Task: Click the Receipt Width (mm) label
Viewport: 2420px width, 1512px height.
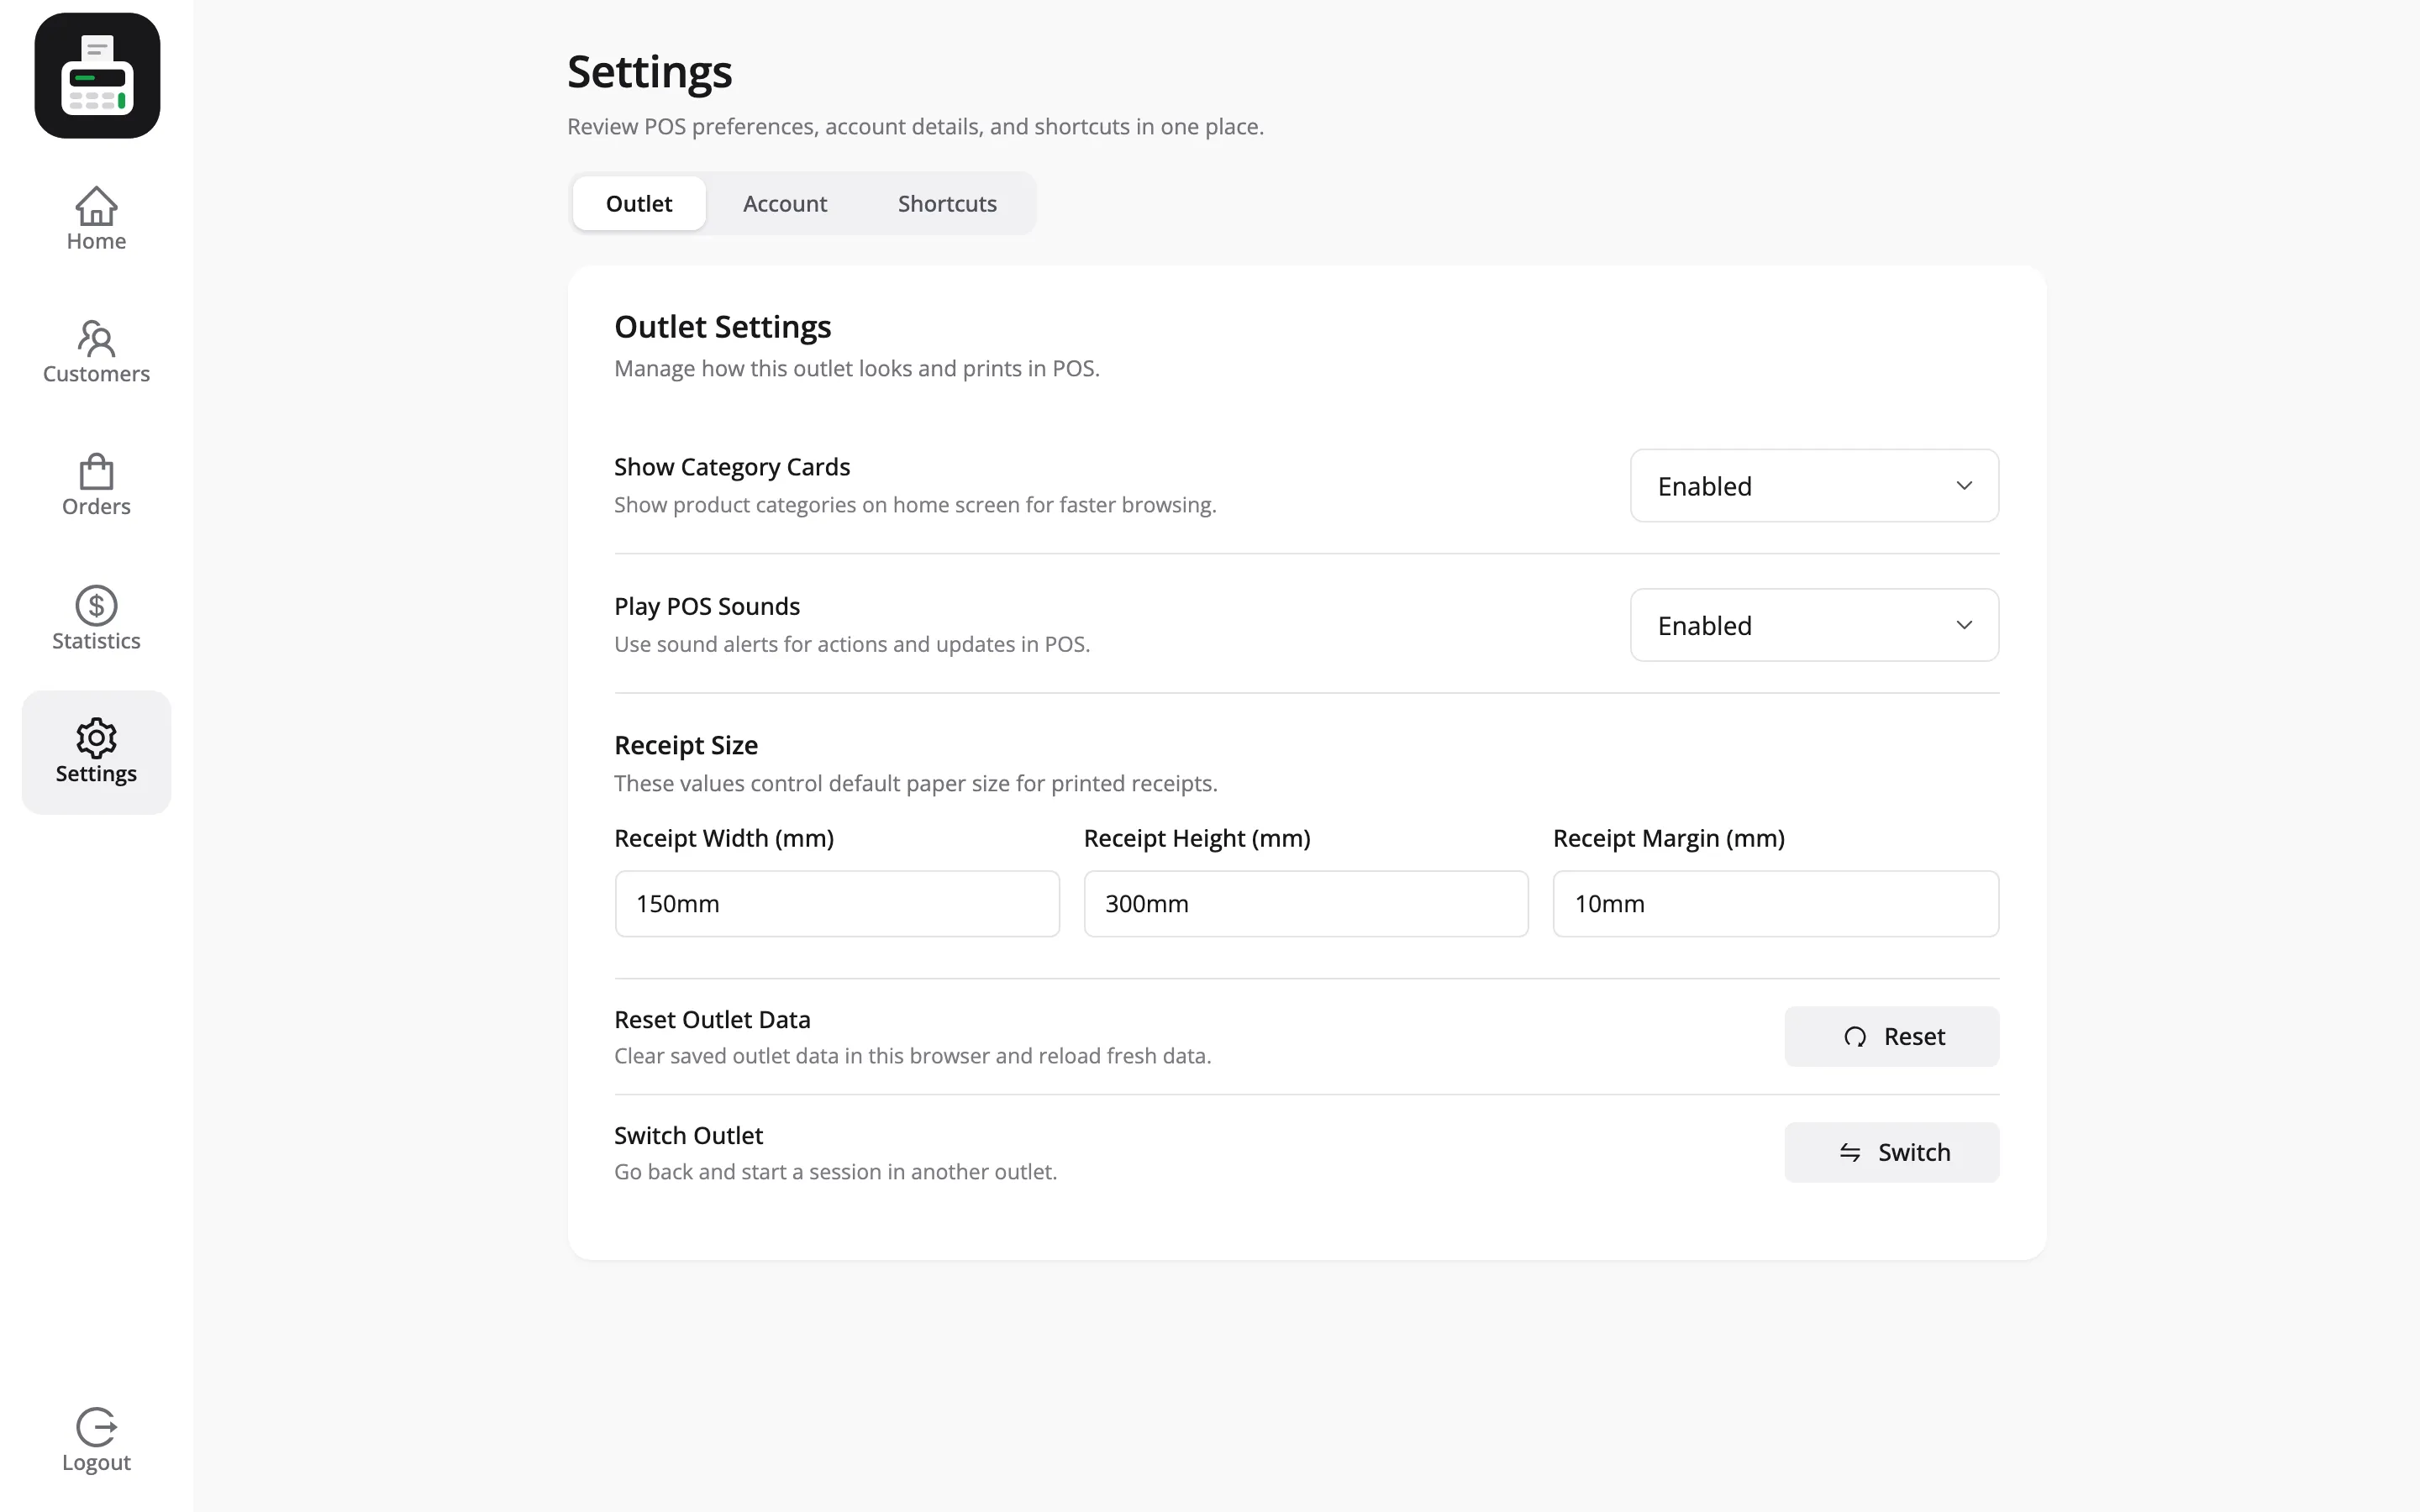Action: (724, 839)
